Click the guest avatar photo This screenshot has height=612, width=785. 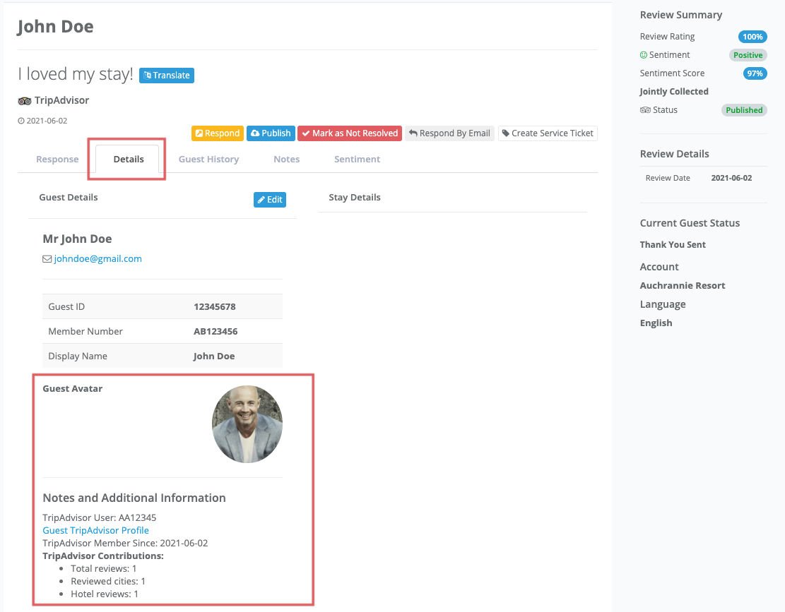click(247, 424)
